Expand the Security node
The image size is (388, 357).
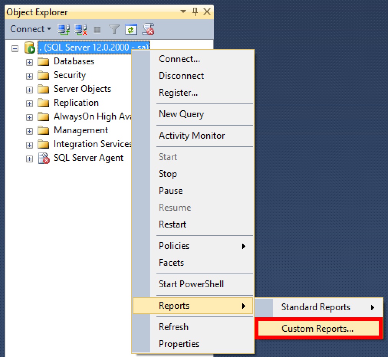[x=30, y=76]
